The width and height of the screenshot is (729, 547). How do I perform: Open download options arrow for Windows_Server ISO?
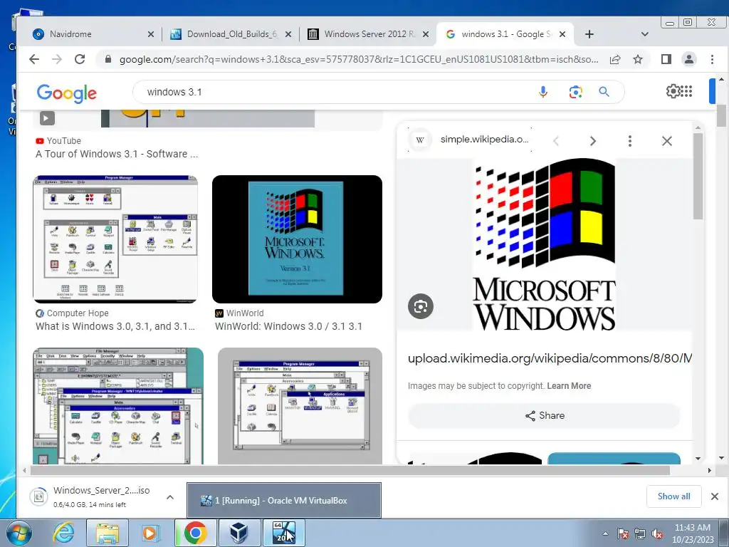pyautogui.click(x=170, y=497)
